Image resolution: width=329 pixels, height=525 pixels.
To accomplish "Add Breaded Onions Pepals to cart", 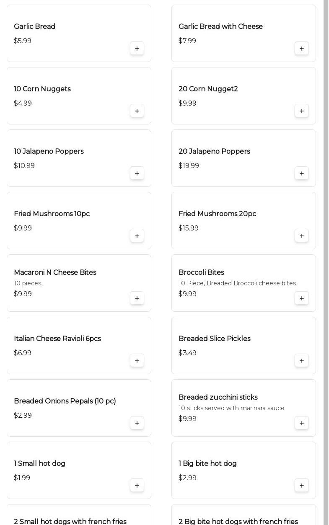I will tap(137, 423).
